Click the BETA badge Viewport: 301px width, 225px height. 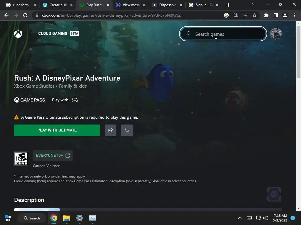coord(74,33)
